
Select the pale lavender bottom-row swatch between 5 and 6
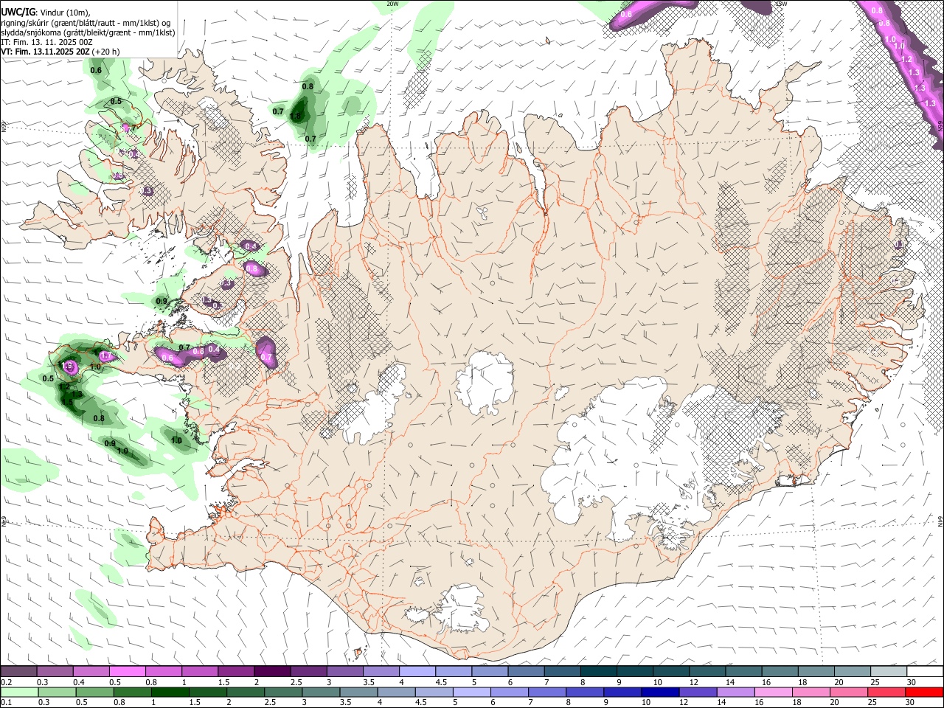pyautogui.click(x=471, y=692)
